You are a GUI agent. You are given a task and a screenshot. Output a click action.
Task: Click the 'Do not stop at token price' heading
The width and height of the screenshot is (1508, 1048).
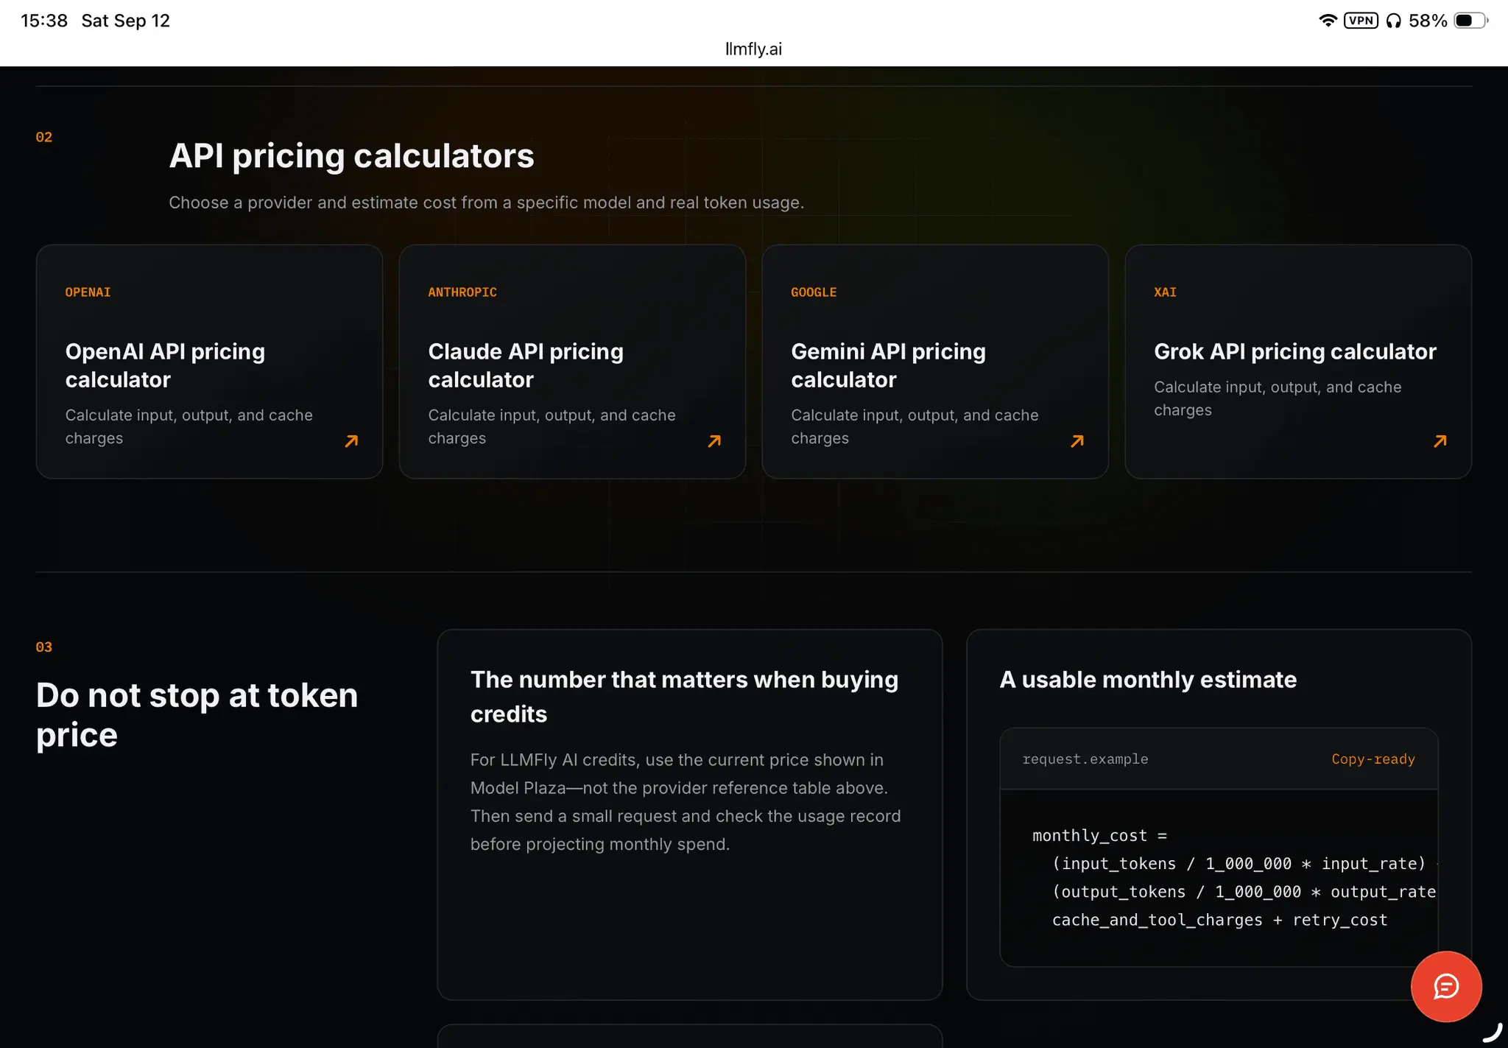point(197,714)
